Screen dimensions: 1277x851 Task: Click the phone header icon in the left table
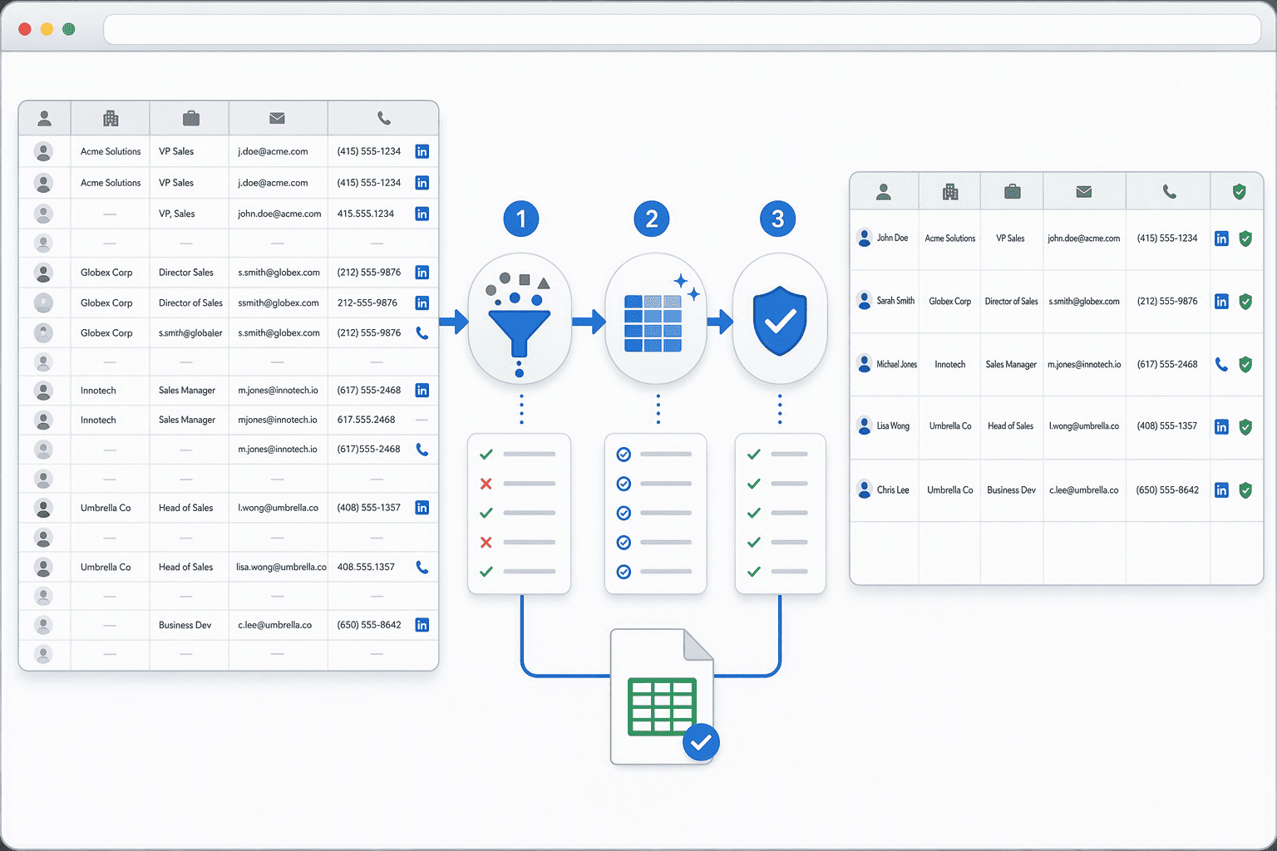pyautogui.click(x=384, y=119)
